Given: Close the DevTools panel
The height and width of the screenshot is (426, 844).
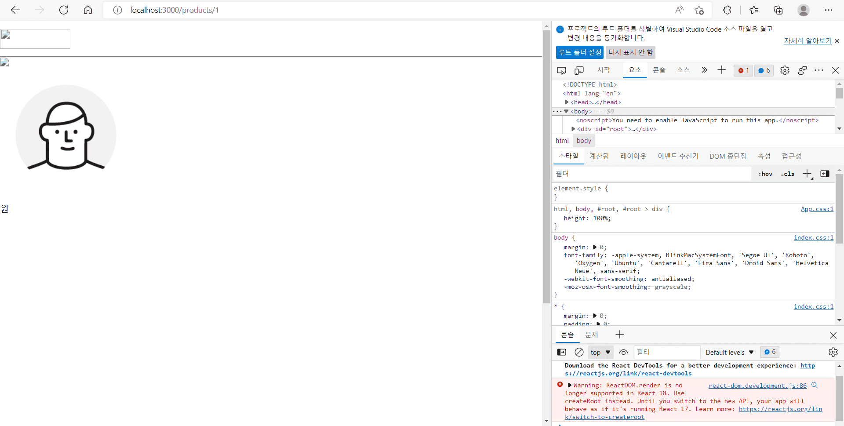Looking at the screenshot, I should 835,70.
